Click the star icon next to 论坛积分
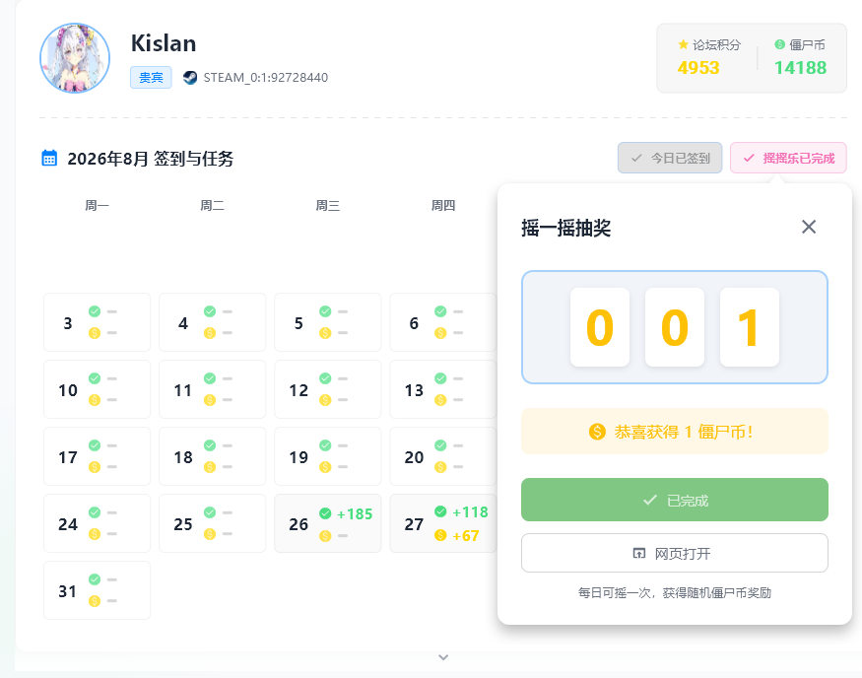Screen dimensions: 862x678 684,44
